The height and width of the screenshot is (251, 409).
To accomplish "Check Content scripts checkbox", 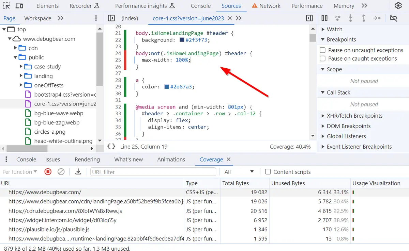I will point(268,172).
